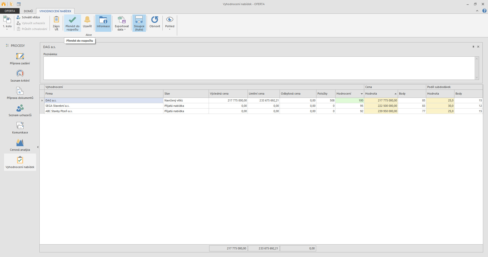Click the Uzavřít bell icon
The height and width of the screenshot is (257, 488).
tap(87, 20)
